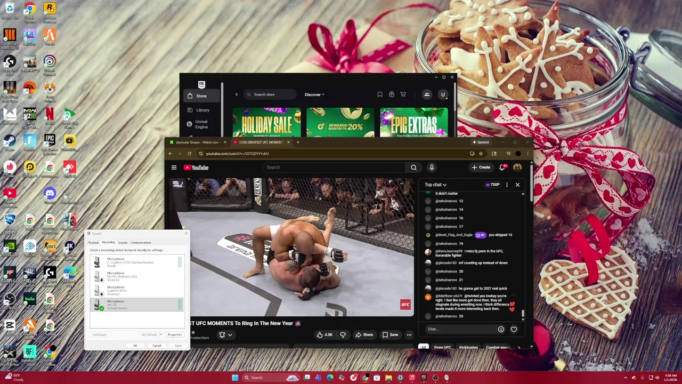Expand the Top chat dropdown
The width and height of the screenshot is (682, 384).
[x=435, y=185]
